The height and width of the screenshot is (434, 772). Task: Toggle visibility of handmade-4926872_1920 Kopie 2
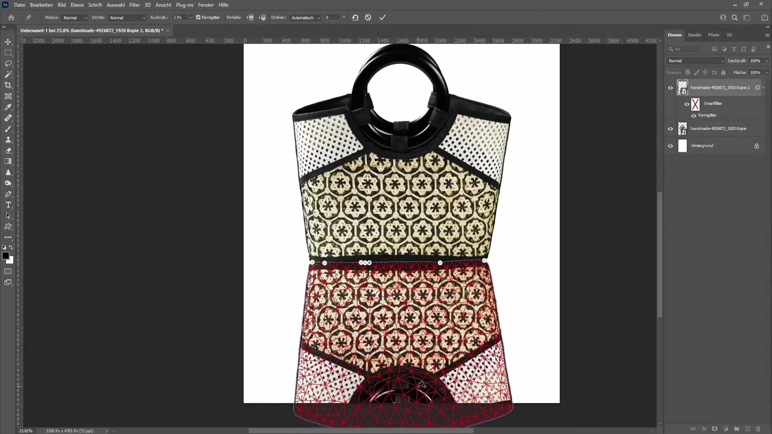pos(670,88)
